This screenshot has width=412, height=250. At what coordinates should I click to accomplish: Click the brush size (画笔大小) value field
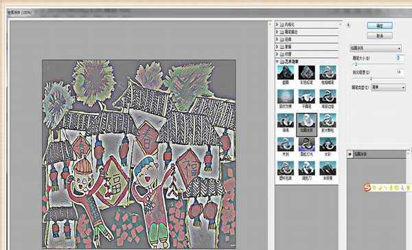point(400,58)
